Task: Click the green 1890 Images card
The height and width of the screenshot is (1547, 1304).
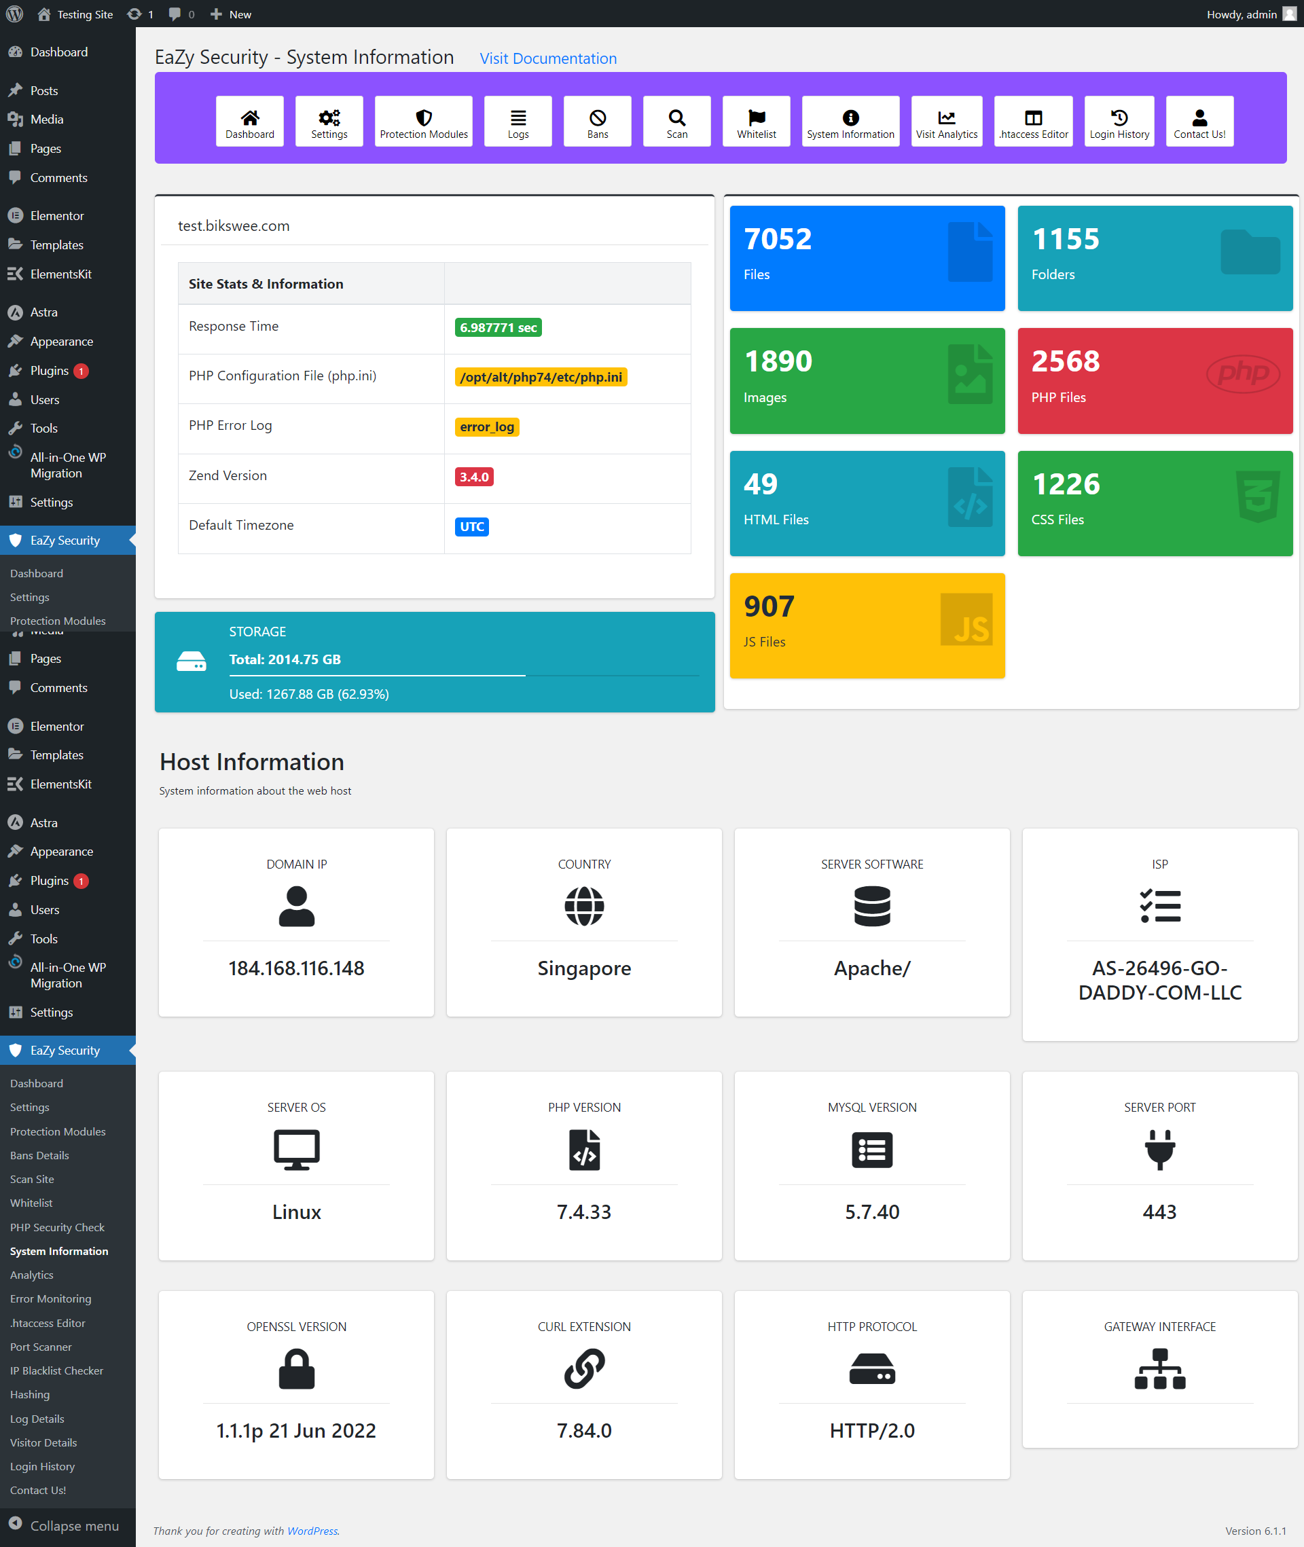Action: coord(867,381)
